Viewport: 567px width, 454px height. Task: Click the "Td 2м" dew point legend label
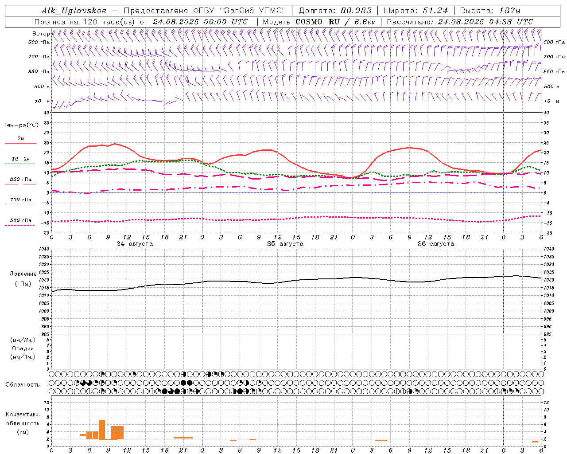20,159
